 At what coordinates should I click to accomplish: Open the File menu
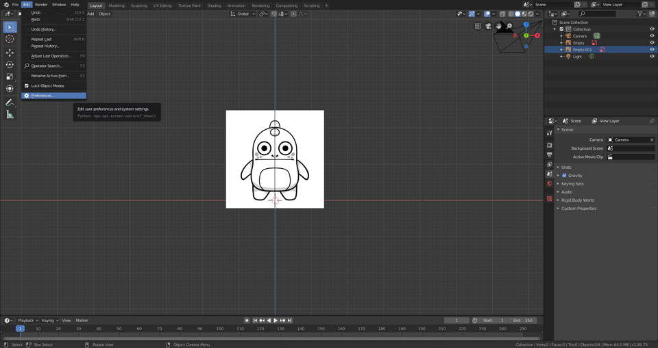pos(15,5)
